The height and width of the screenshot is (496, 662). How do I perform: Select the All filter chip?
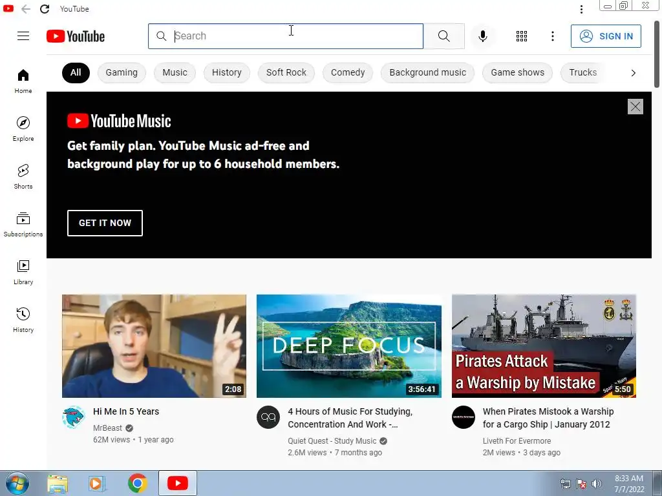(x=76, y=72)
